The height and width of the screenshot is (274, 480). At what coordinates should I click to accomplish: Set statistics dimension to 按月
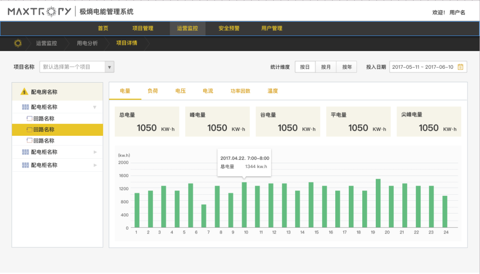[x=326, y=67]
